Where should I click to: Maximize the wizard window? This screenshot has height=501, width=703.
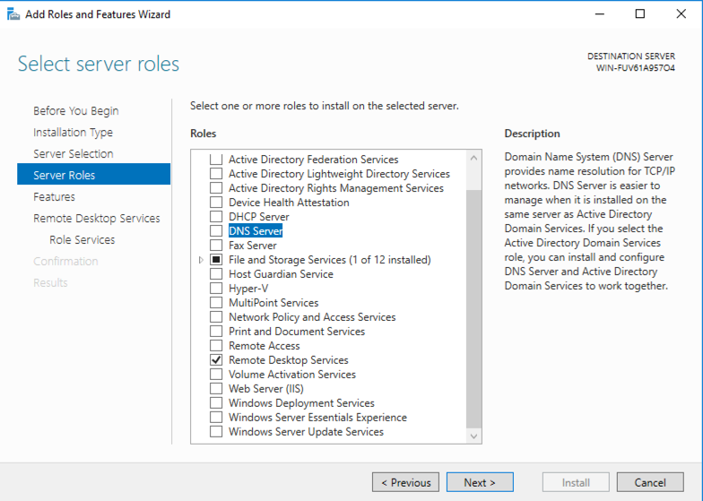pos(639,14)
